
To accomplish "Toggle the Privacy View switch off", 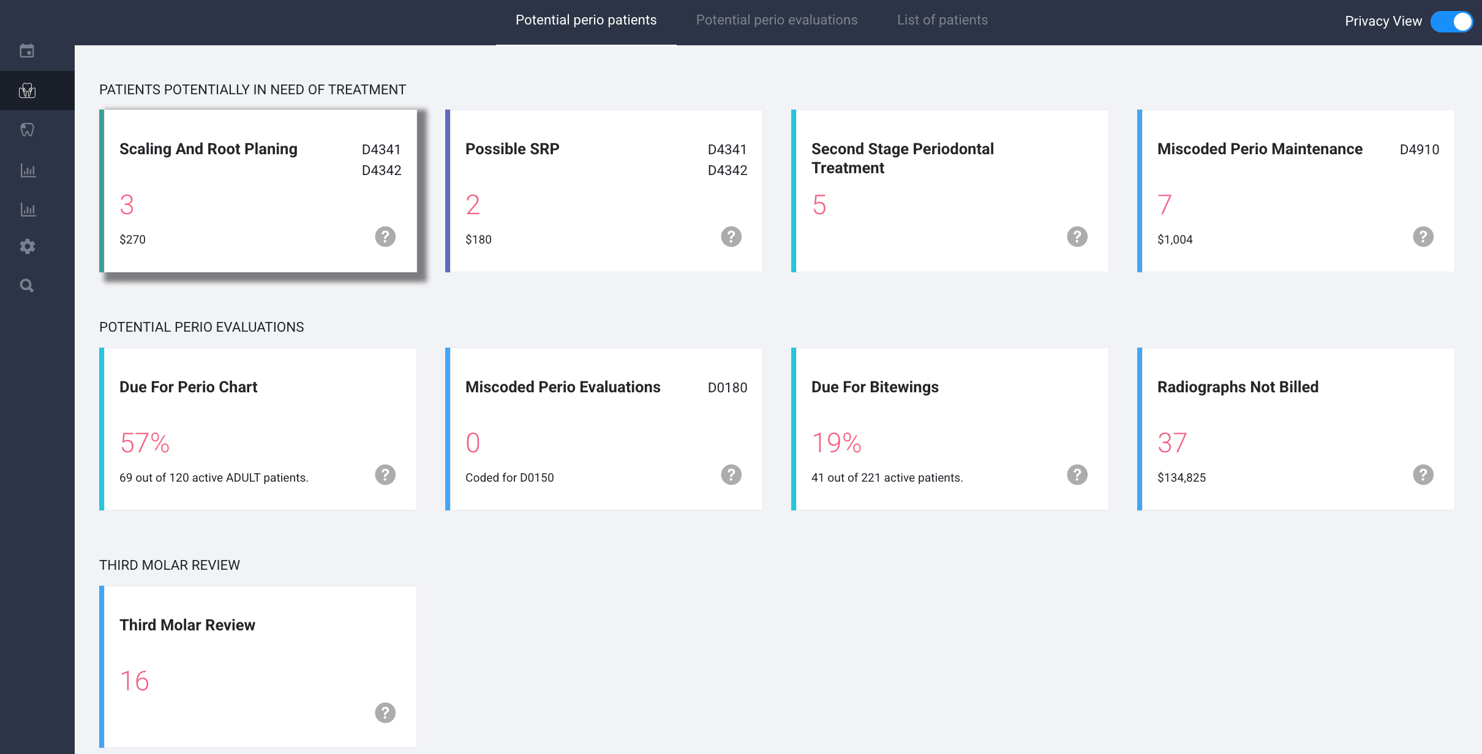I will (1452, 21).
